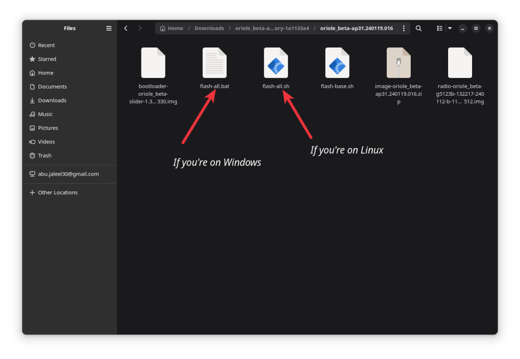Switch to list view layout
The height and width of the screenshot is (359, 520).
point(439,28)
